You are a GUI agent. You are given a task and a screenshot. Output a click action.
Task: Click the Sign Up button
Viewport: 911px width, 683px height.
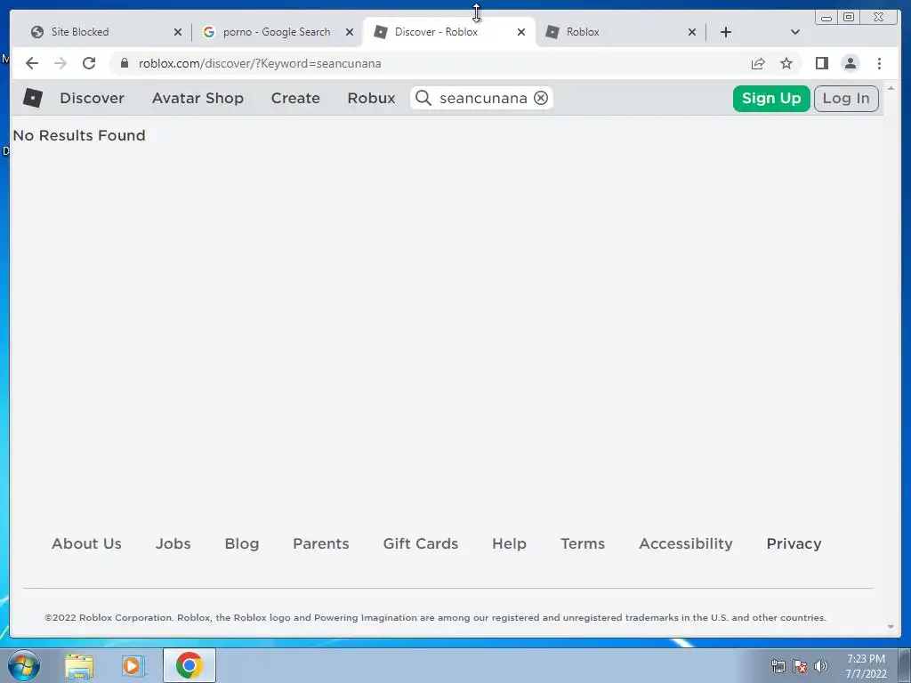click(771, 98)
